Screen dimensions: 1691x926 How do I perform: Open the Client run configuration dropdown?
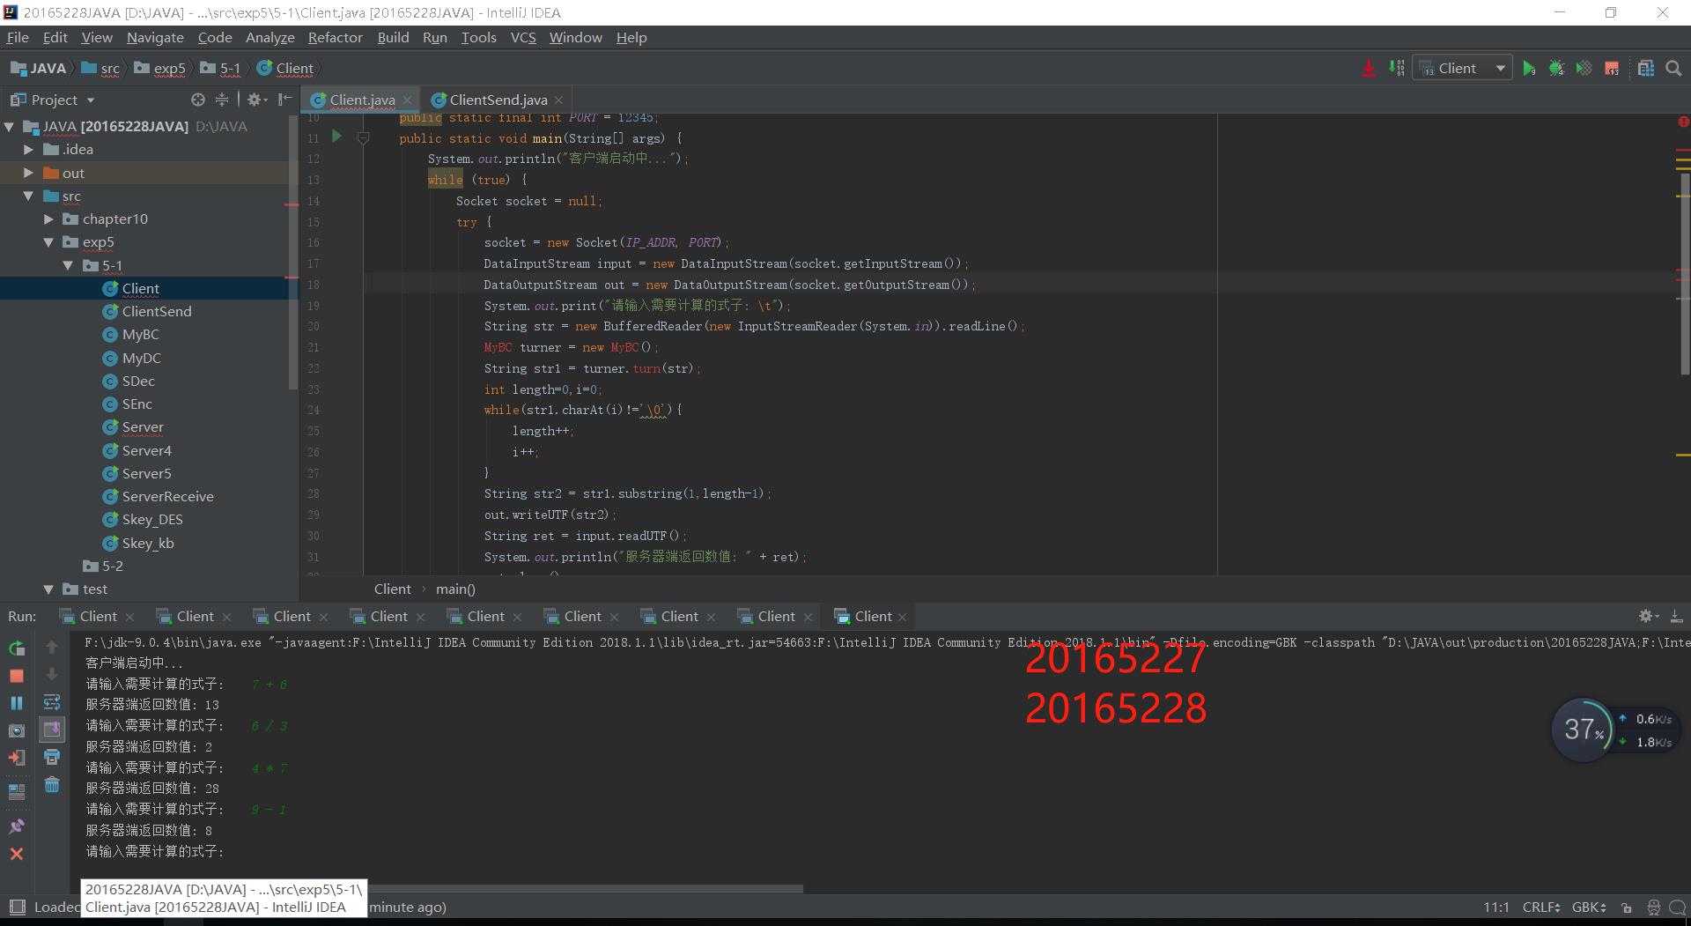pyautogui.click(x=1462, y=69)
